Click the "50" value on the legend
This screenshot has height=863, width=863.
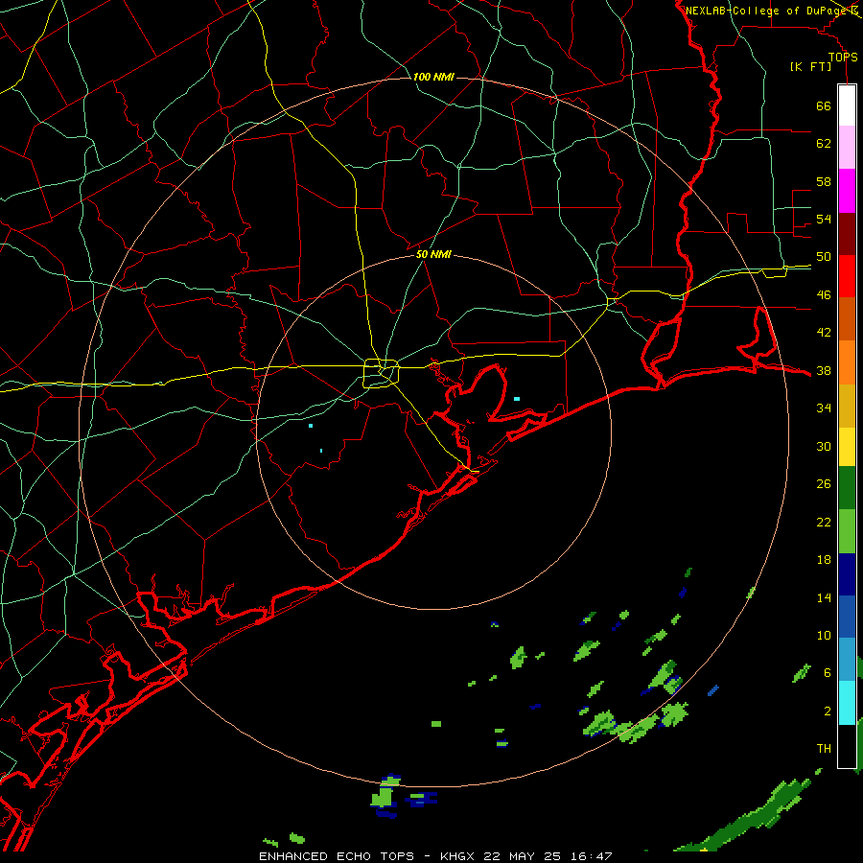[824, 257]
